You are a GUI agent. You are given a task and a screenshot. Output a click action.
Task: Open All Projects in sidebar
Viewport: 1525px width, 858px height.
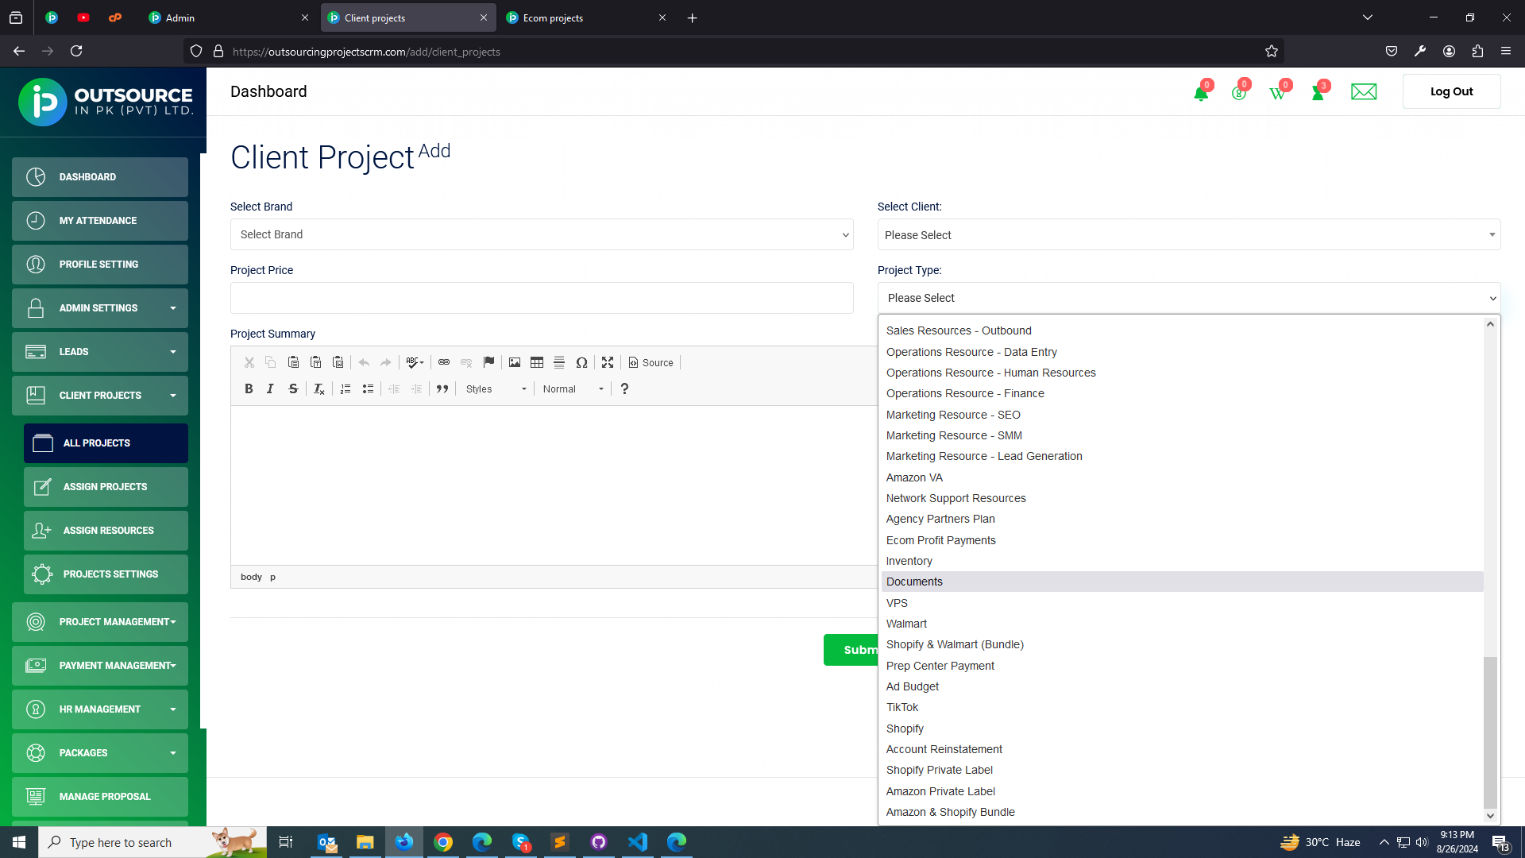[106, 443]
